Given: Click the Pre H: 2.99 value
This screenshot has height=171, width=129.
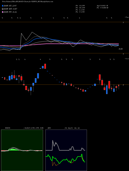Looking at the screenshot, I should (80, 8).
